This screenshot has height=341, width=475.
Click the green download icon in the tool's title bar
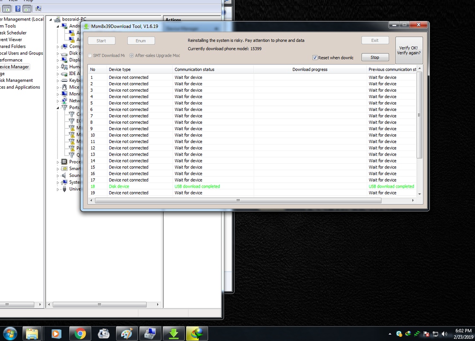86,26
